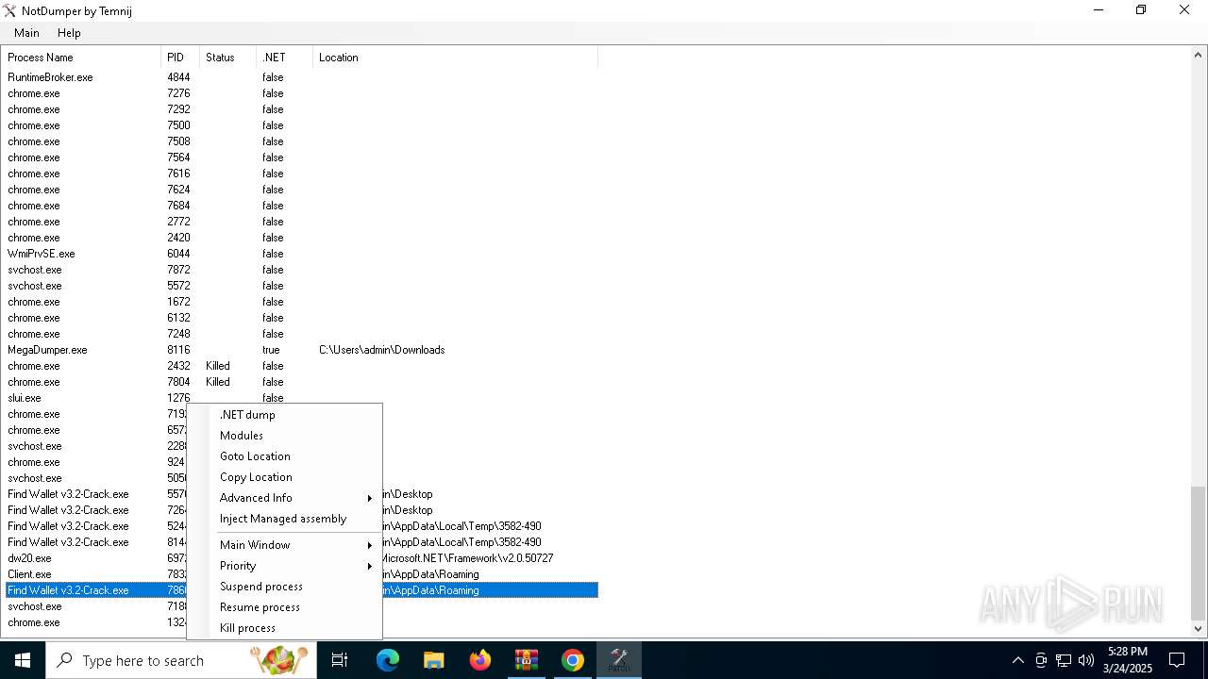The height and width of the screenshot is (679, 1208).
Task: Click PID cell 6044
Action: 178,254
